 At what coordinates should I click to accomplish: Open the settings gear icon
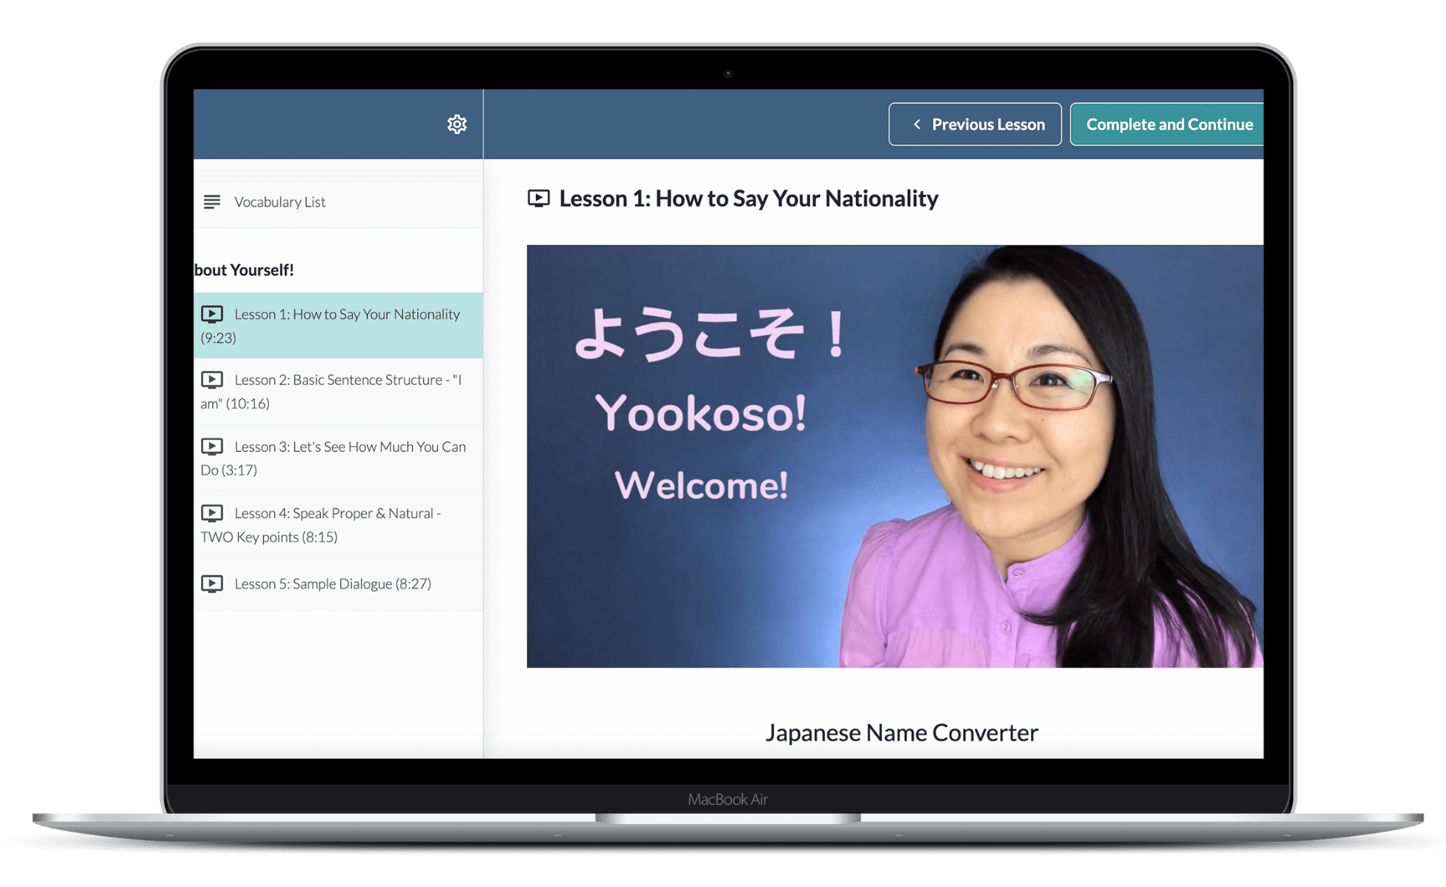tap(457, 124)
